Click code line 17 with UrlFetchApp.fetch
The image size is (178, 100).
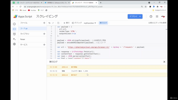(76, 52)
